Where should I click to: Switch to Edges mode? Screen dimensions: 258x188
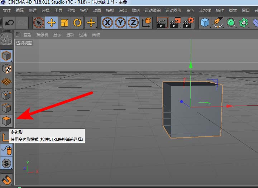click(x=6, y=108)
